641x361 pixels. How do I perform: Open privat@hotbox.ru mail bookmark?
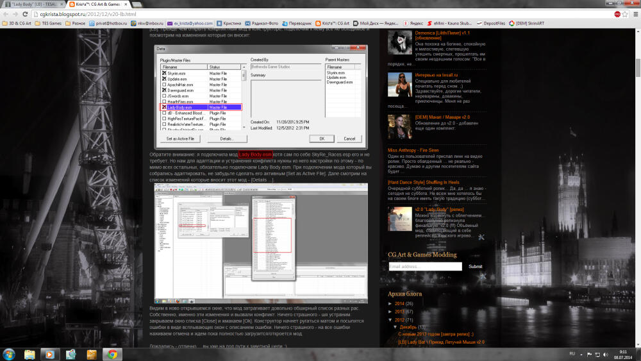pos(108,23)
